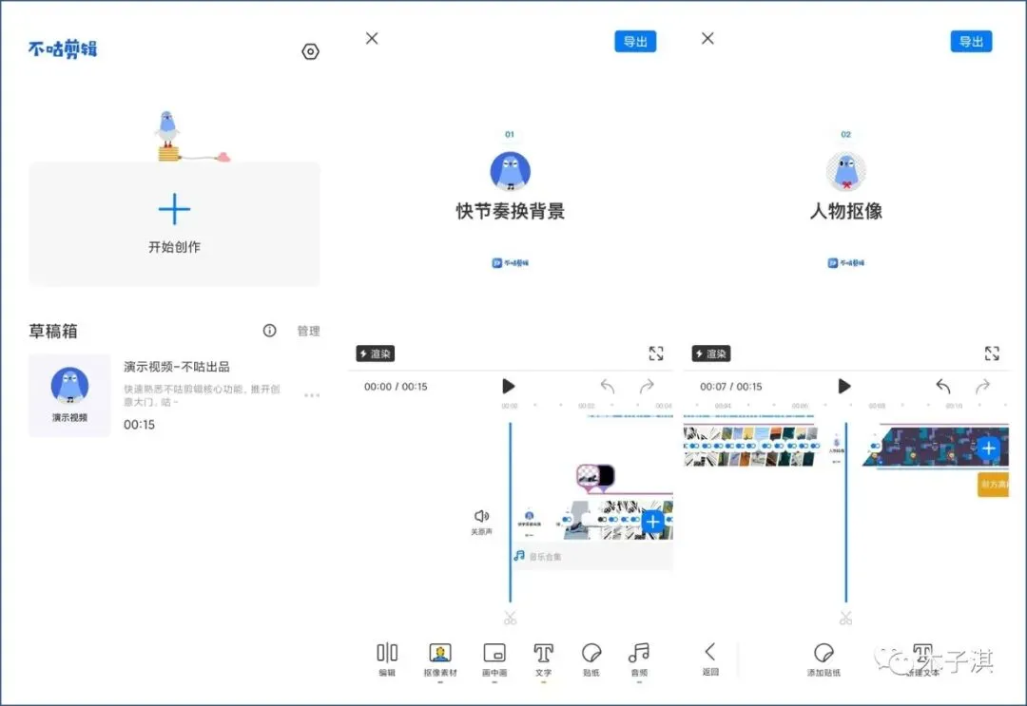
Task: Play the video at 00:07 / 00:15
Action: tap(844, 387)
